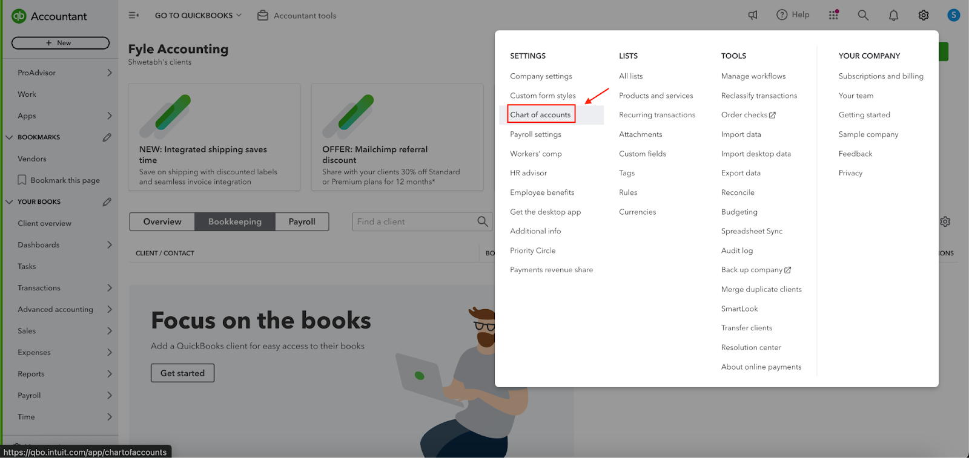Viewport: 969px width, 458px height.
Task: Open Help question mark icon
Action: tap(782, 15)
